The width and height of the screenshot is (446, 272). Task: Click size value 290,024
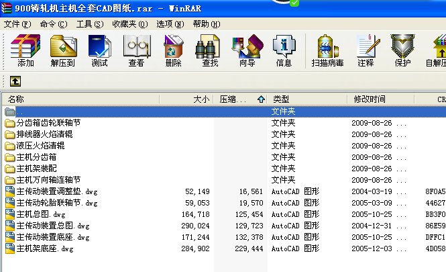195,226
